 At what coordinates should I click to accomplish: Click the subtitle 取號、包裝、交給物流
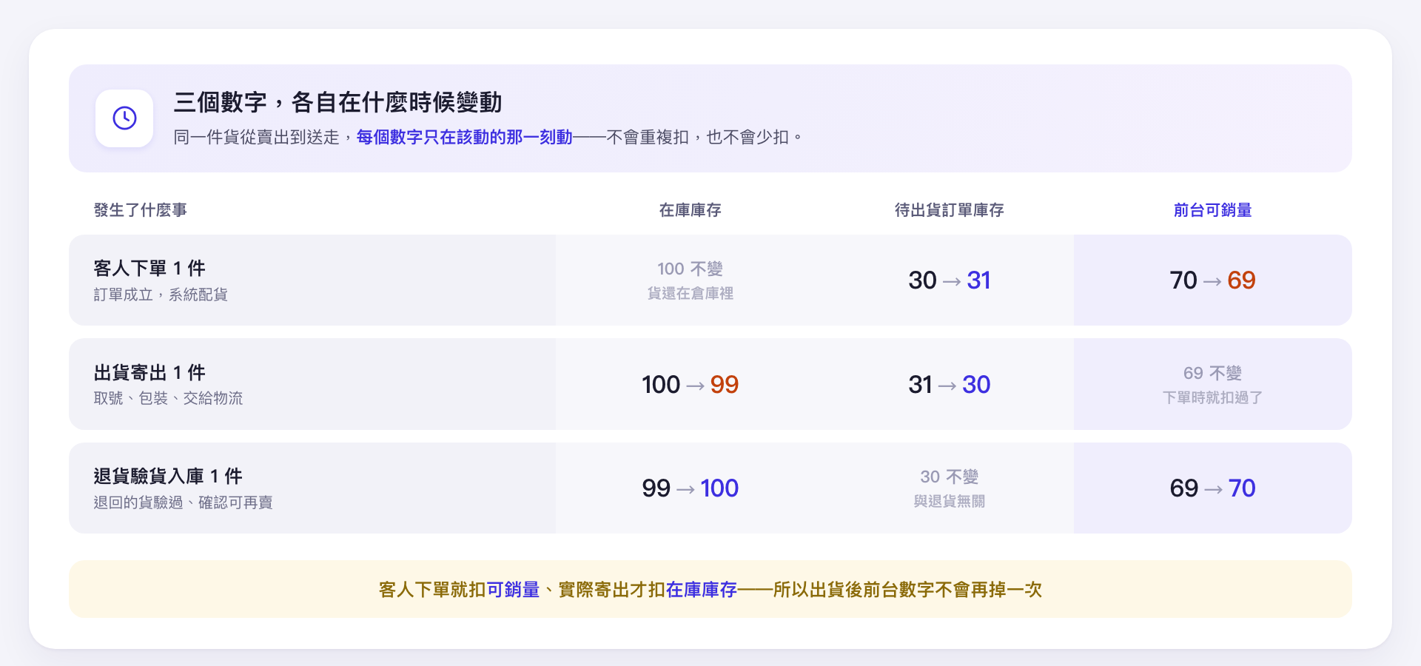(x=168, y=398)
